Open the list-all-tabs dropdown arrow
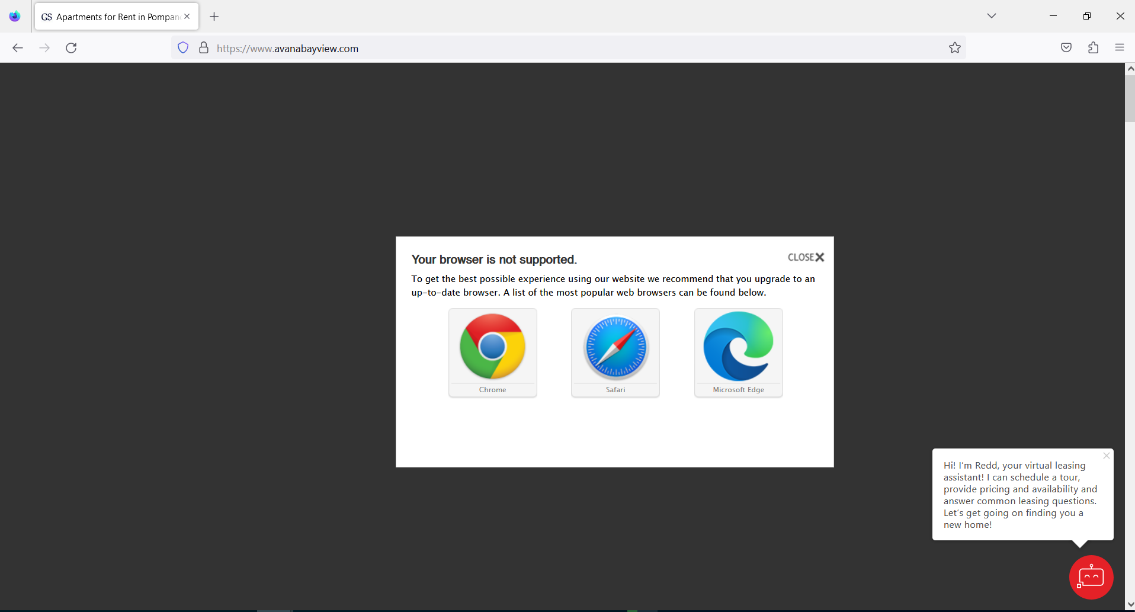1135x612 pixels. [992, 16]
